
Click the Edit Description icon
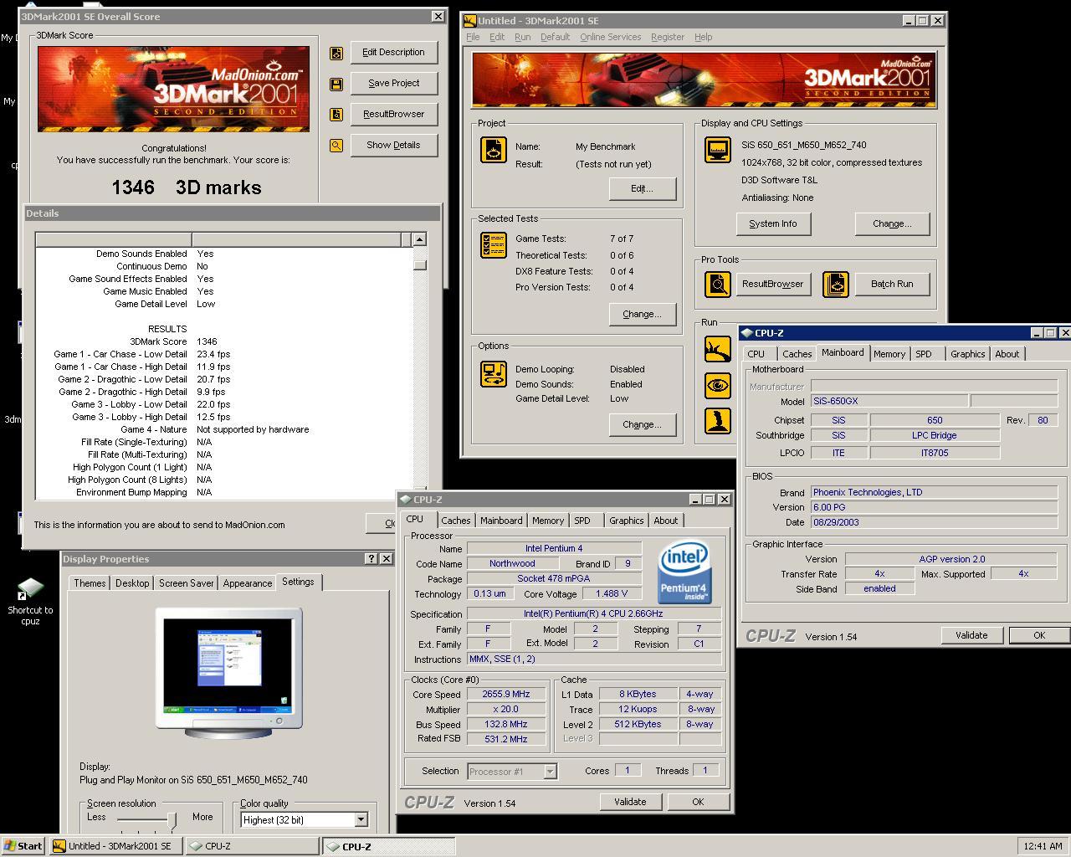336,53
